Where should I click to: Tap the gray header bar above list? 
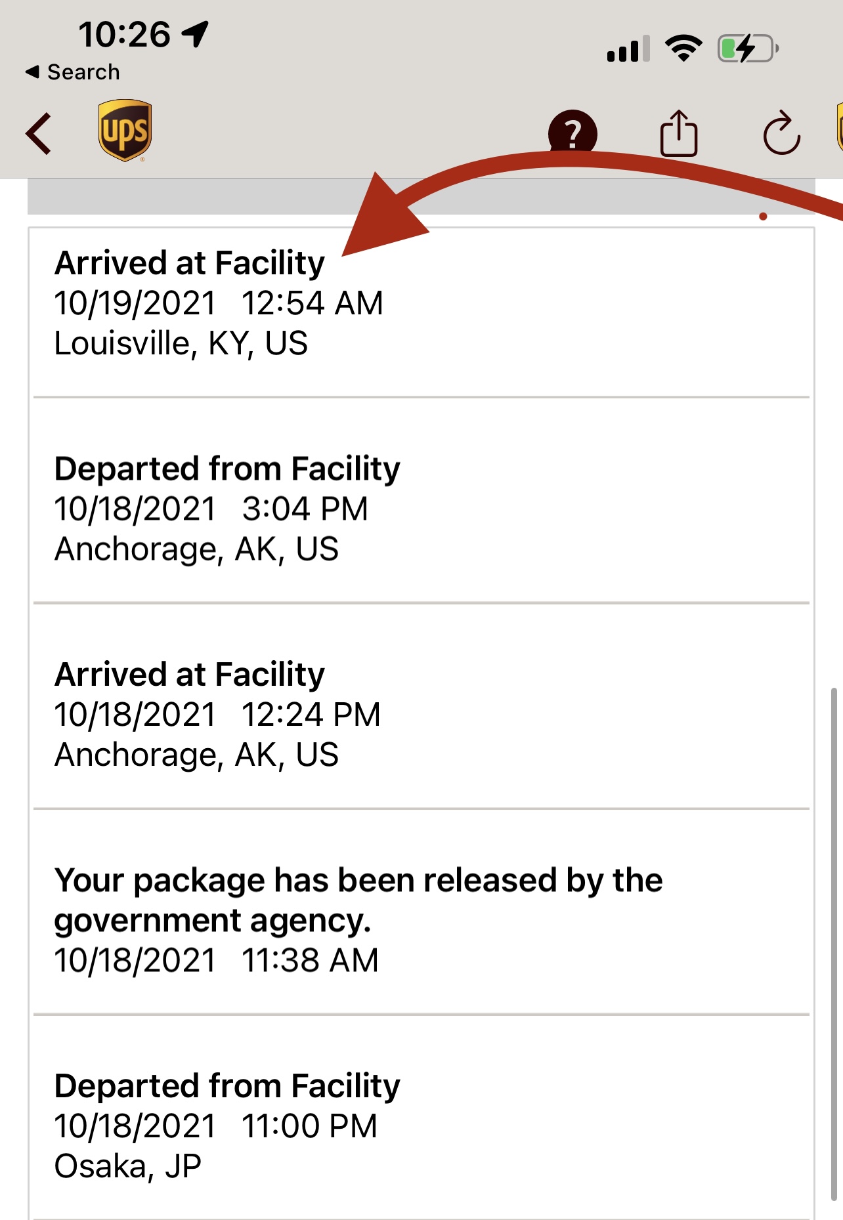click(421, 196)
